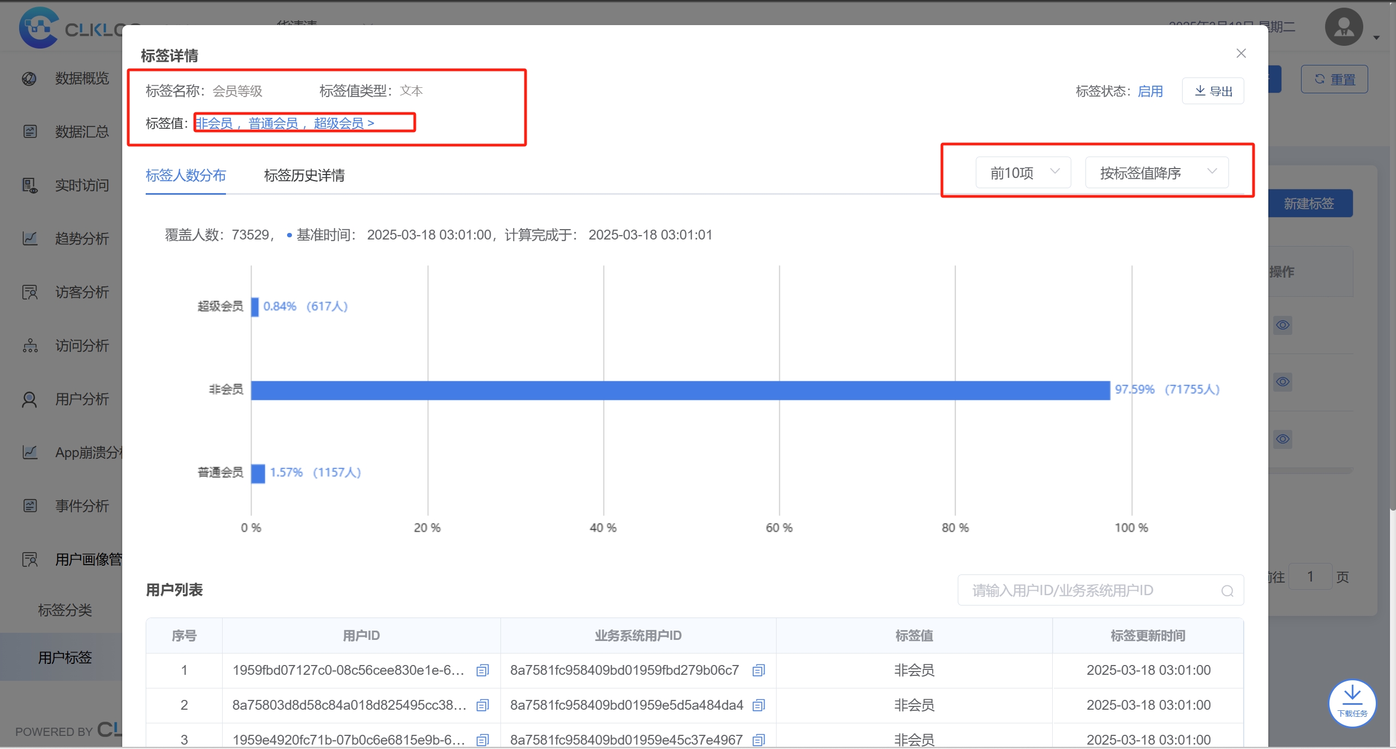Open the tag values link 非会员, 普通会员, 超级会员

coord(284,123)
